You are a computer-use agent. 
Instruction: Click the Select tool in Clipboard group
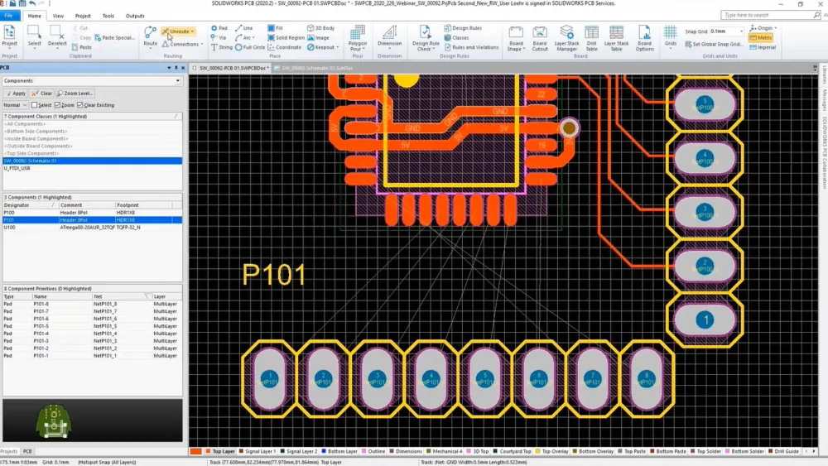(34, 36)
